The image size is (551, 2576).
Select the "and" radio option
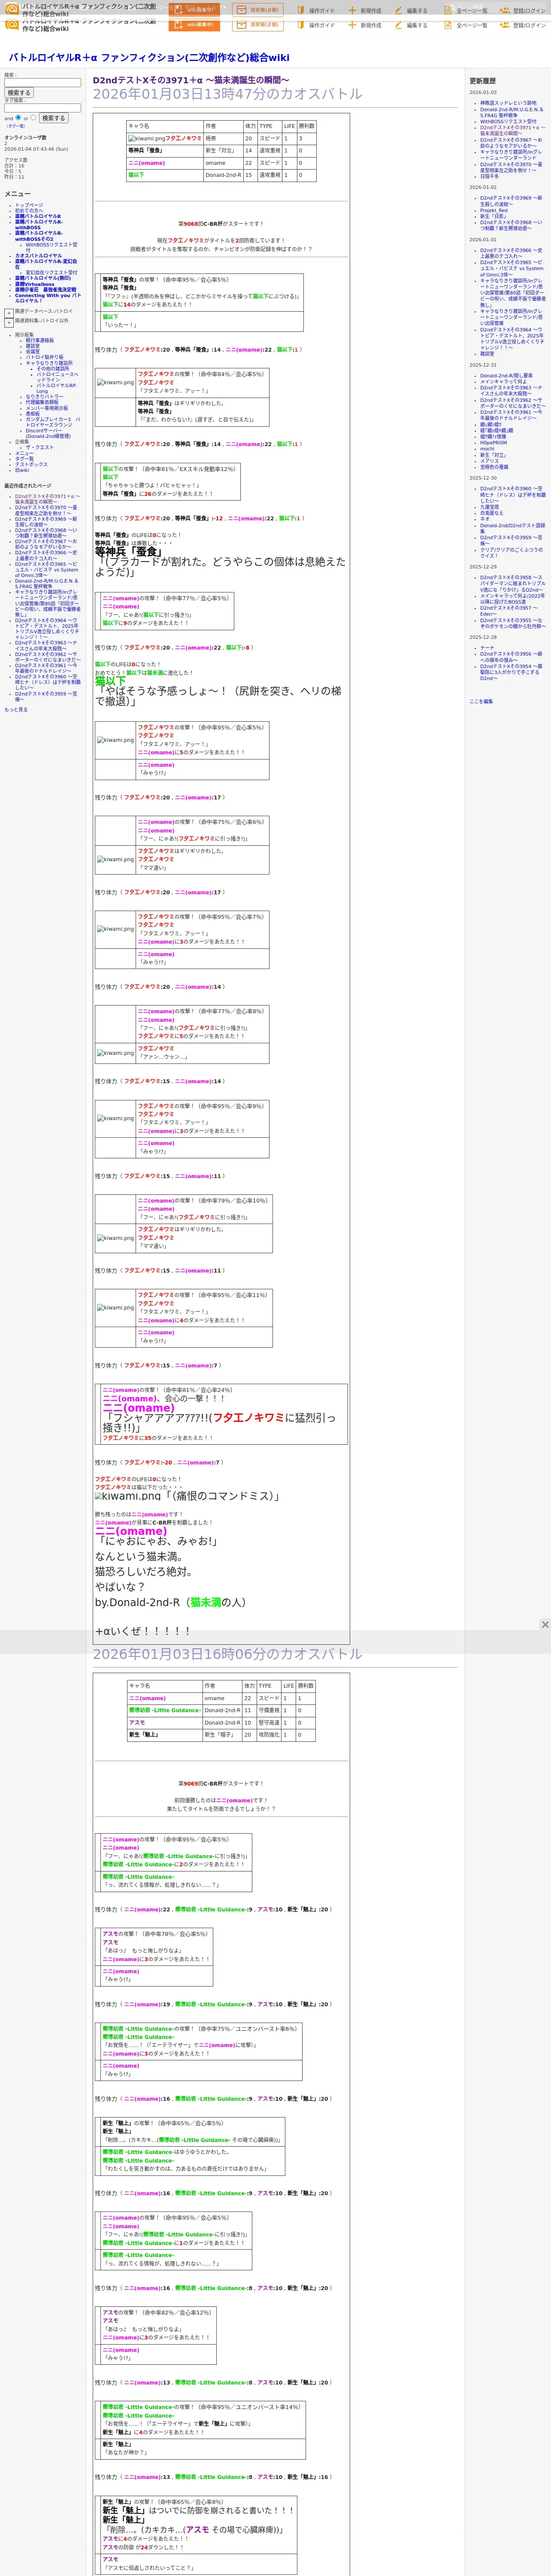pos(19,118)
